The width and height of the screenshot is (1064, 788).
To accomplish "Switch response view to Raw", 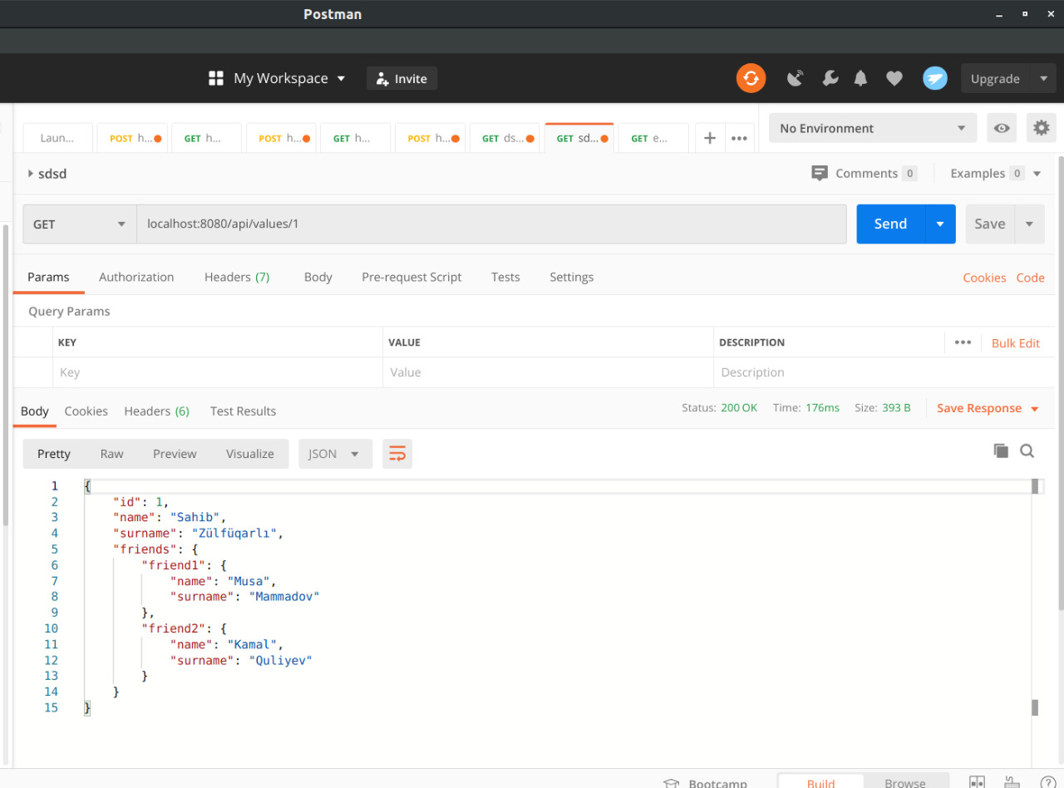I will pyautogui.click(x=111, y=454).
